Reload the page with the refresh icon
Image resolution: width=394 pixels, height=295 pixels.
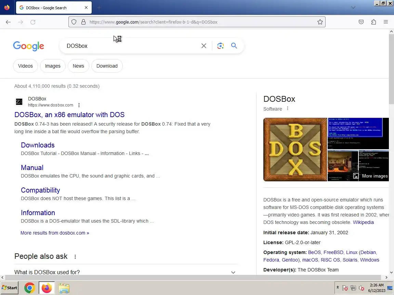pos(33,22)
